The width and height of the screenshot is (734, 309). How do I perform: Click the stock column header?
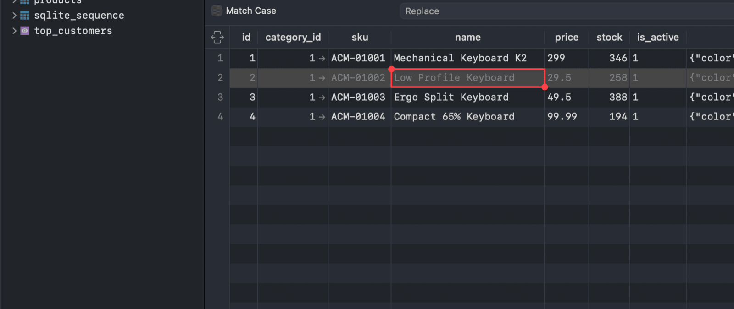click(x=609, y=37)
